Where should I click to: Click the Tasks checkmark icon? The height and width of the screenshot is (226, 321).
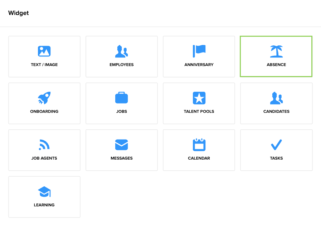coord(276,144)
